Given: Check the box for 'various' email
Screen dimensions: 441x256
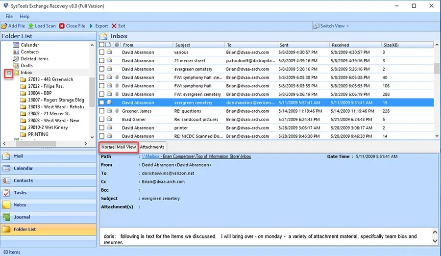Looking at the screenshot, I should tap(101, 52).
